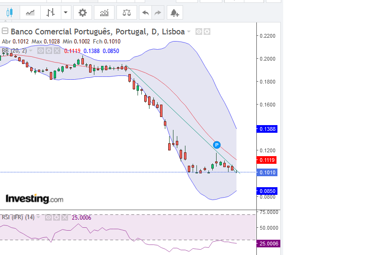Hide the RSI indicator with eye icon
Viewport: 368px width, 255px height.
[x=48, y=218]
